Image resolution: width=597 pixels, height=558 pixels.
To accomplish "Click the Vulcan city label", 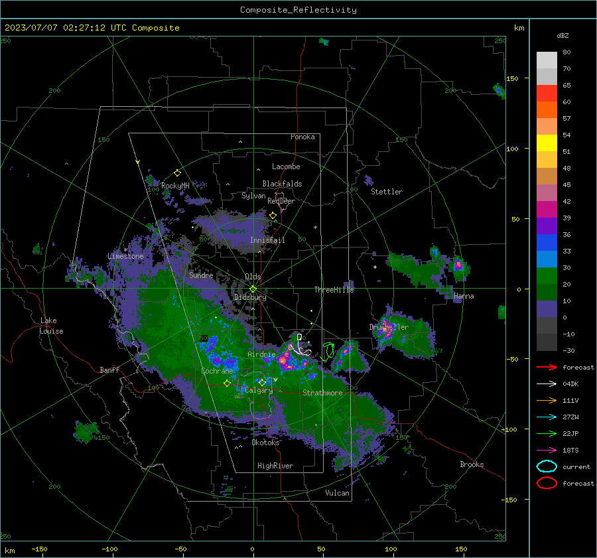I will coord(337,493).
